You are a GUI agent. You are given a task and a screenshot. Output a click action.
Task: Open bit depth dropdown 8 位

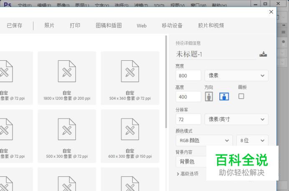pyautogui.click(x=252, y=141)
